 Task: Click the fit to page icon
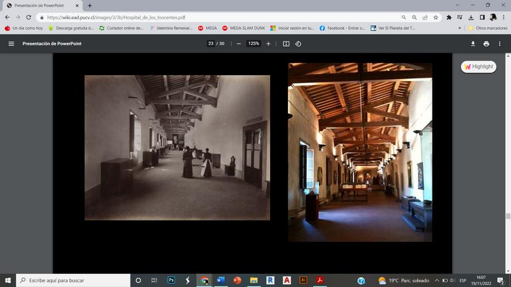[x=286, y=44]
